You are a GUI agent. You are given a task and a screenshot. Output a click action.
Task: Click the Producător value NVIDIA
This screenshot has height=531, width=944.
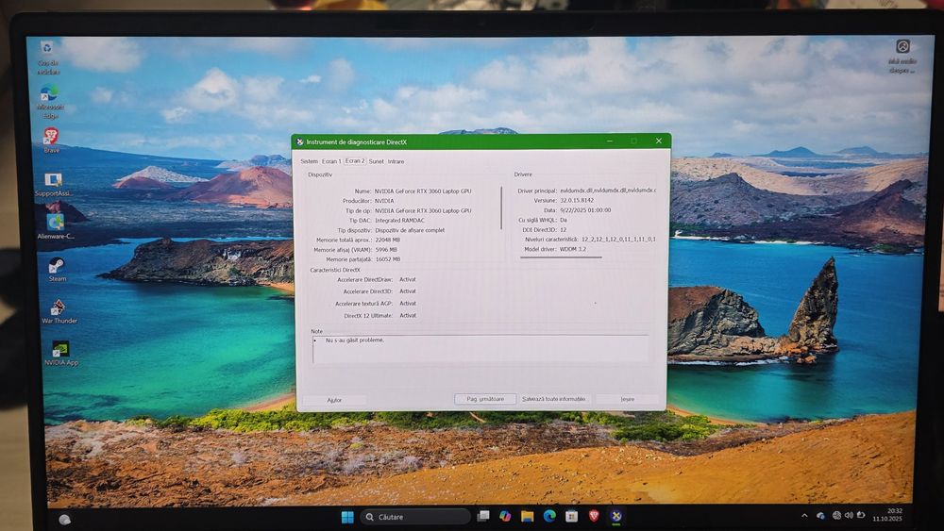point(384,201)
